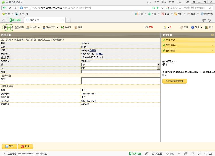
Task: Toggle status bar 跨屏浏览 phone icon
Action: point(135,154)
